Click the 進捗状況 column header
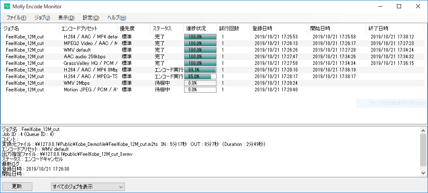This screenshot has height=193, width=428. [x=195, y=29]
